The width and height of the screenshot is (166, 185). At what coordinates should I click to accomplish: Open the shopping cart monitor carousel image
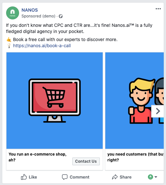55,101
